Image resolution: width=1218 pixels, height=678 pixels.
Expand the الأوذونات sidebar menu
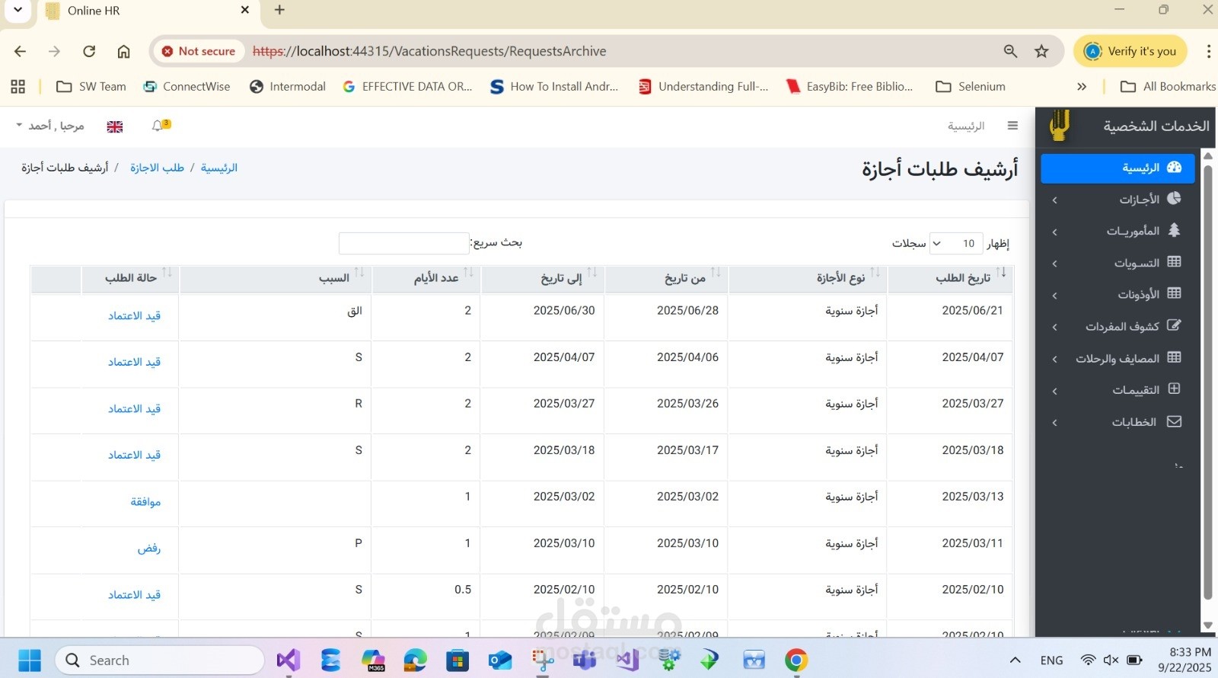click(x=1054, y=295)
